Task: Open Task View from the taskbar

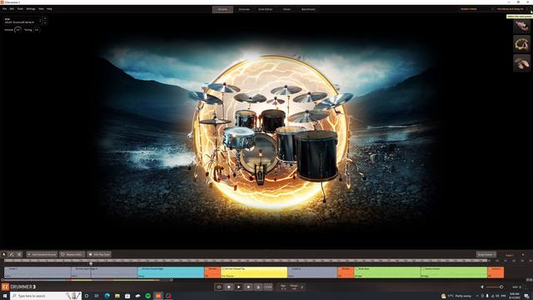Action: [97, 296]
